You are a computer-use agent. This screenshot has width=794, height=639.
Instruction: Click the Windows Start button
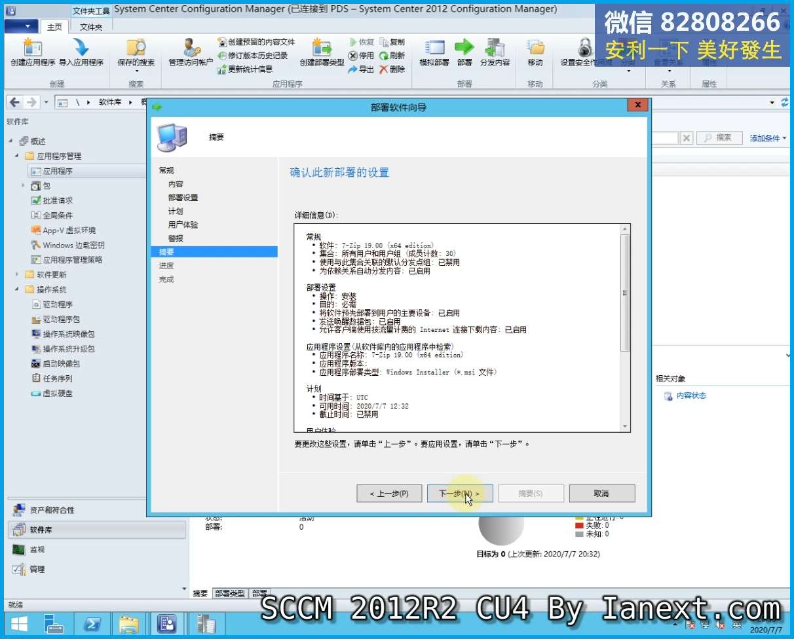click(x=18, y=624)
